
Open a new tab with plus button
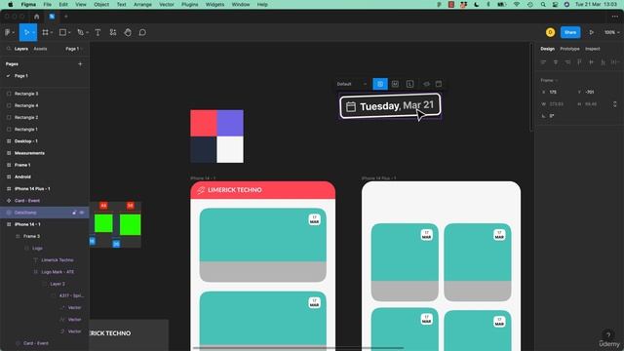[x=66, y=17]
